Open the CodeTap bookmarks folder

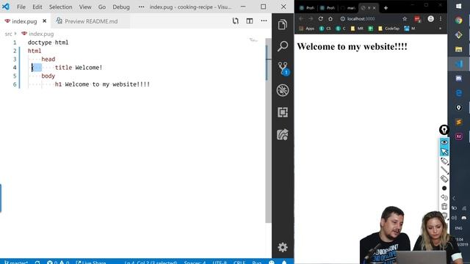pos(388,29)
